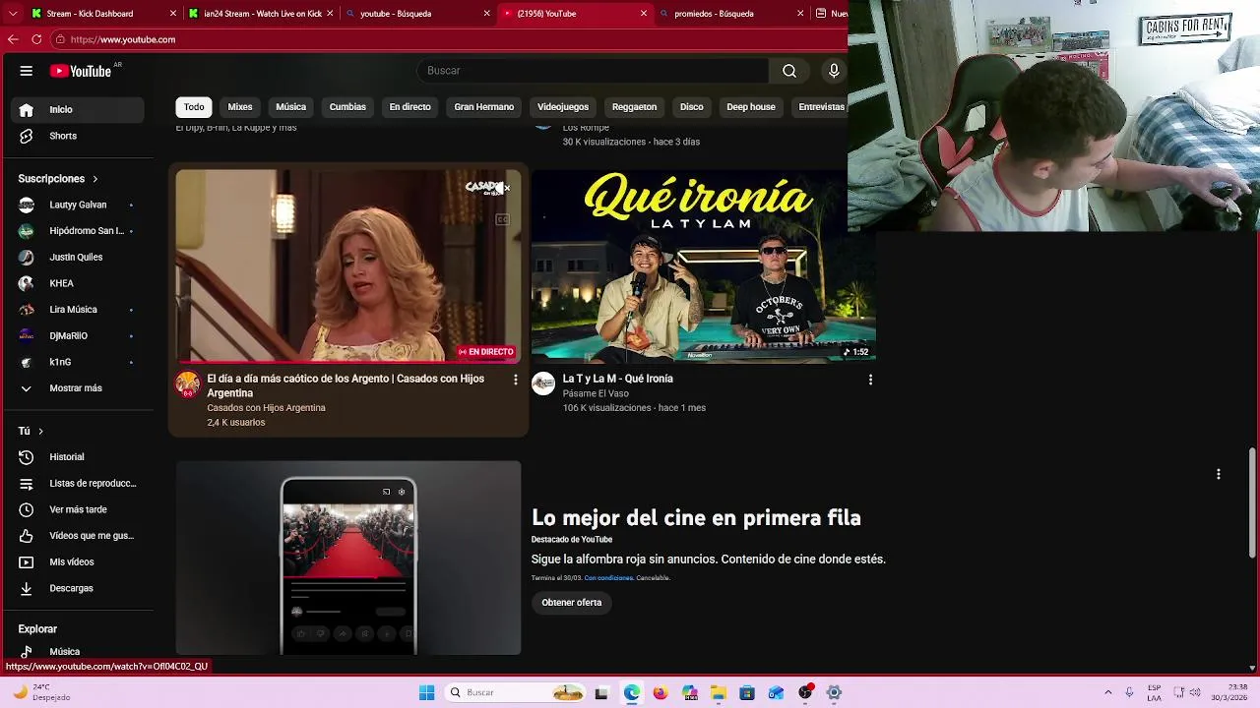Open El día a día más caótico title

pos(346,385)
